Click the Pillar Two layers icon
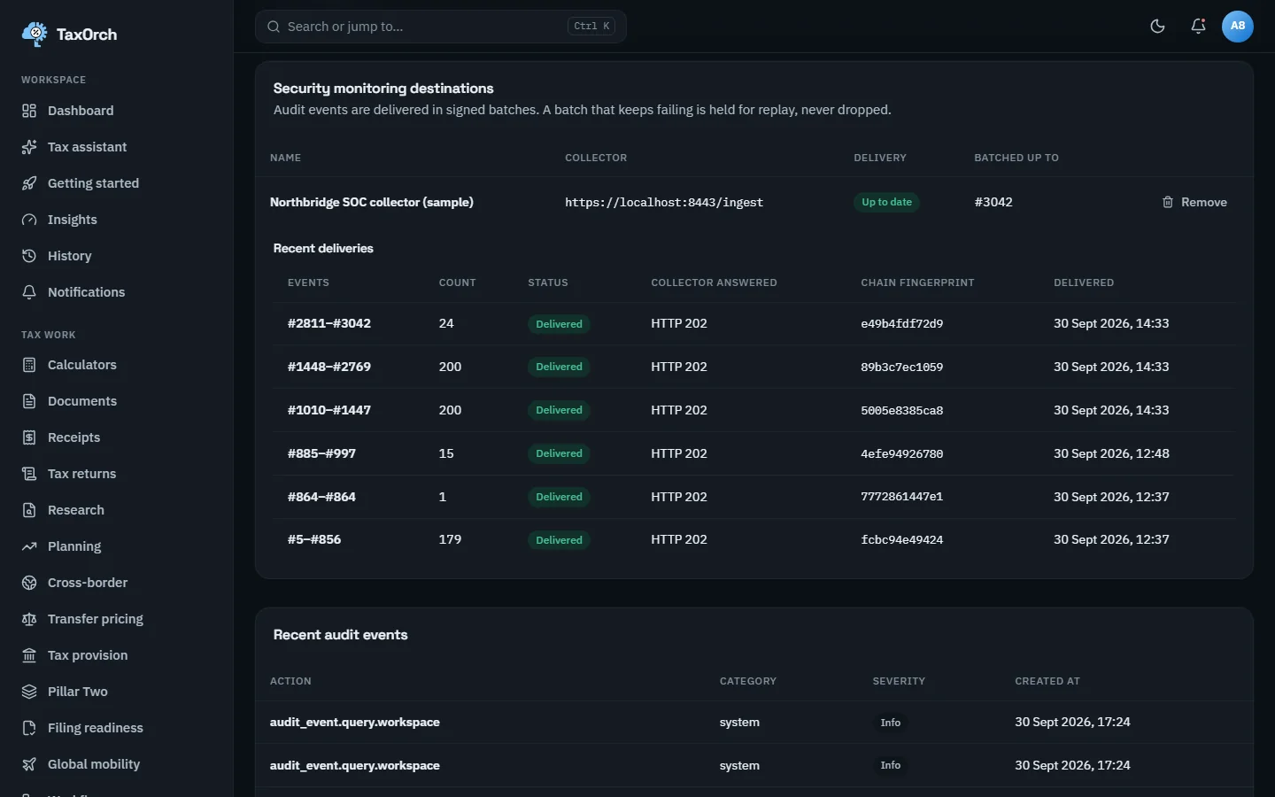The width and height of the screenshot is (1275, 797). [29, 692]
